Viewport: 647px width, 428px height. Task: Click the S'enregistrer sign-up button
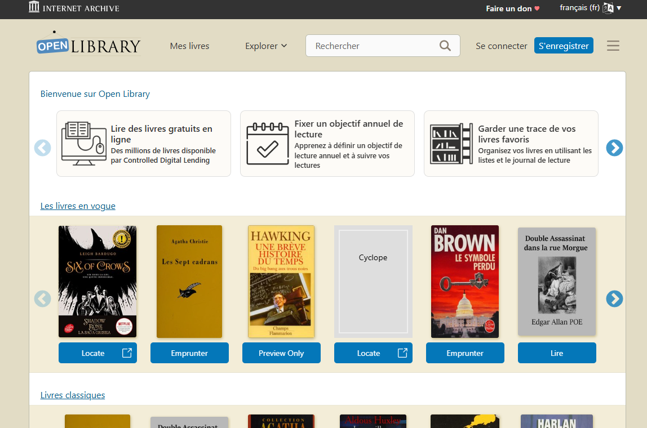[564, 46]
